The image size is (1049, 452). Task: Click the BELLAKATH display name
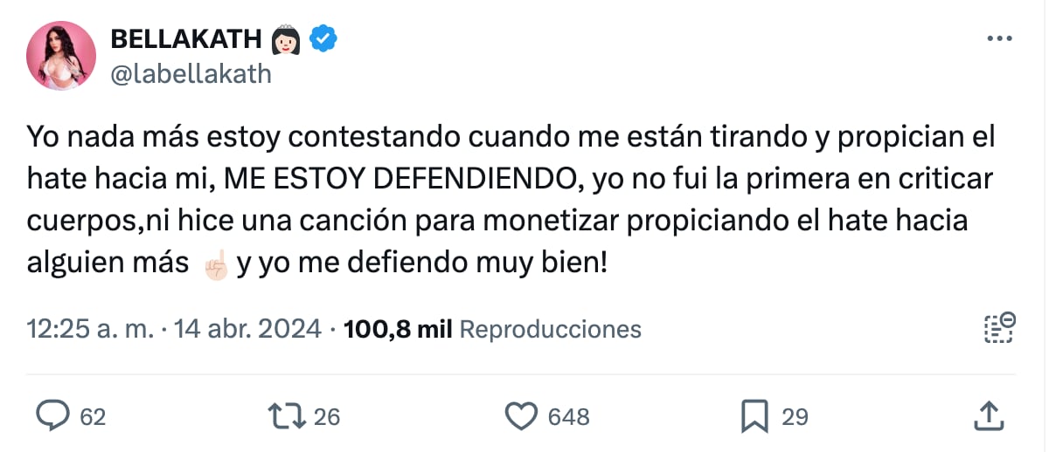click(x=186, y=38)
